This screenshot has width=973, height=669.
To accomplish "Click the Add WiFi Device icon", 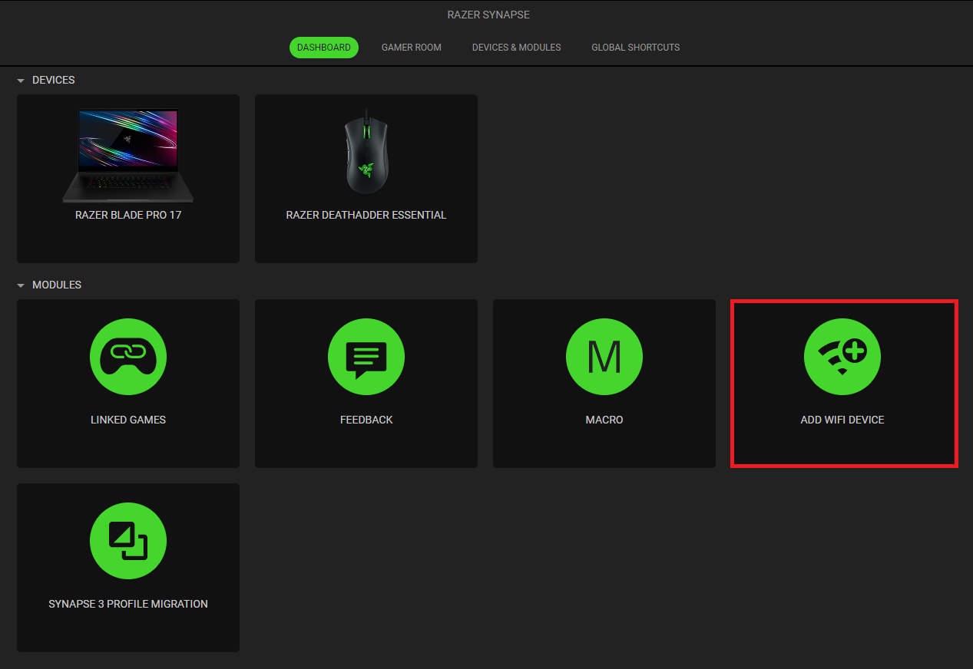I will (842, 358).
